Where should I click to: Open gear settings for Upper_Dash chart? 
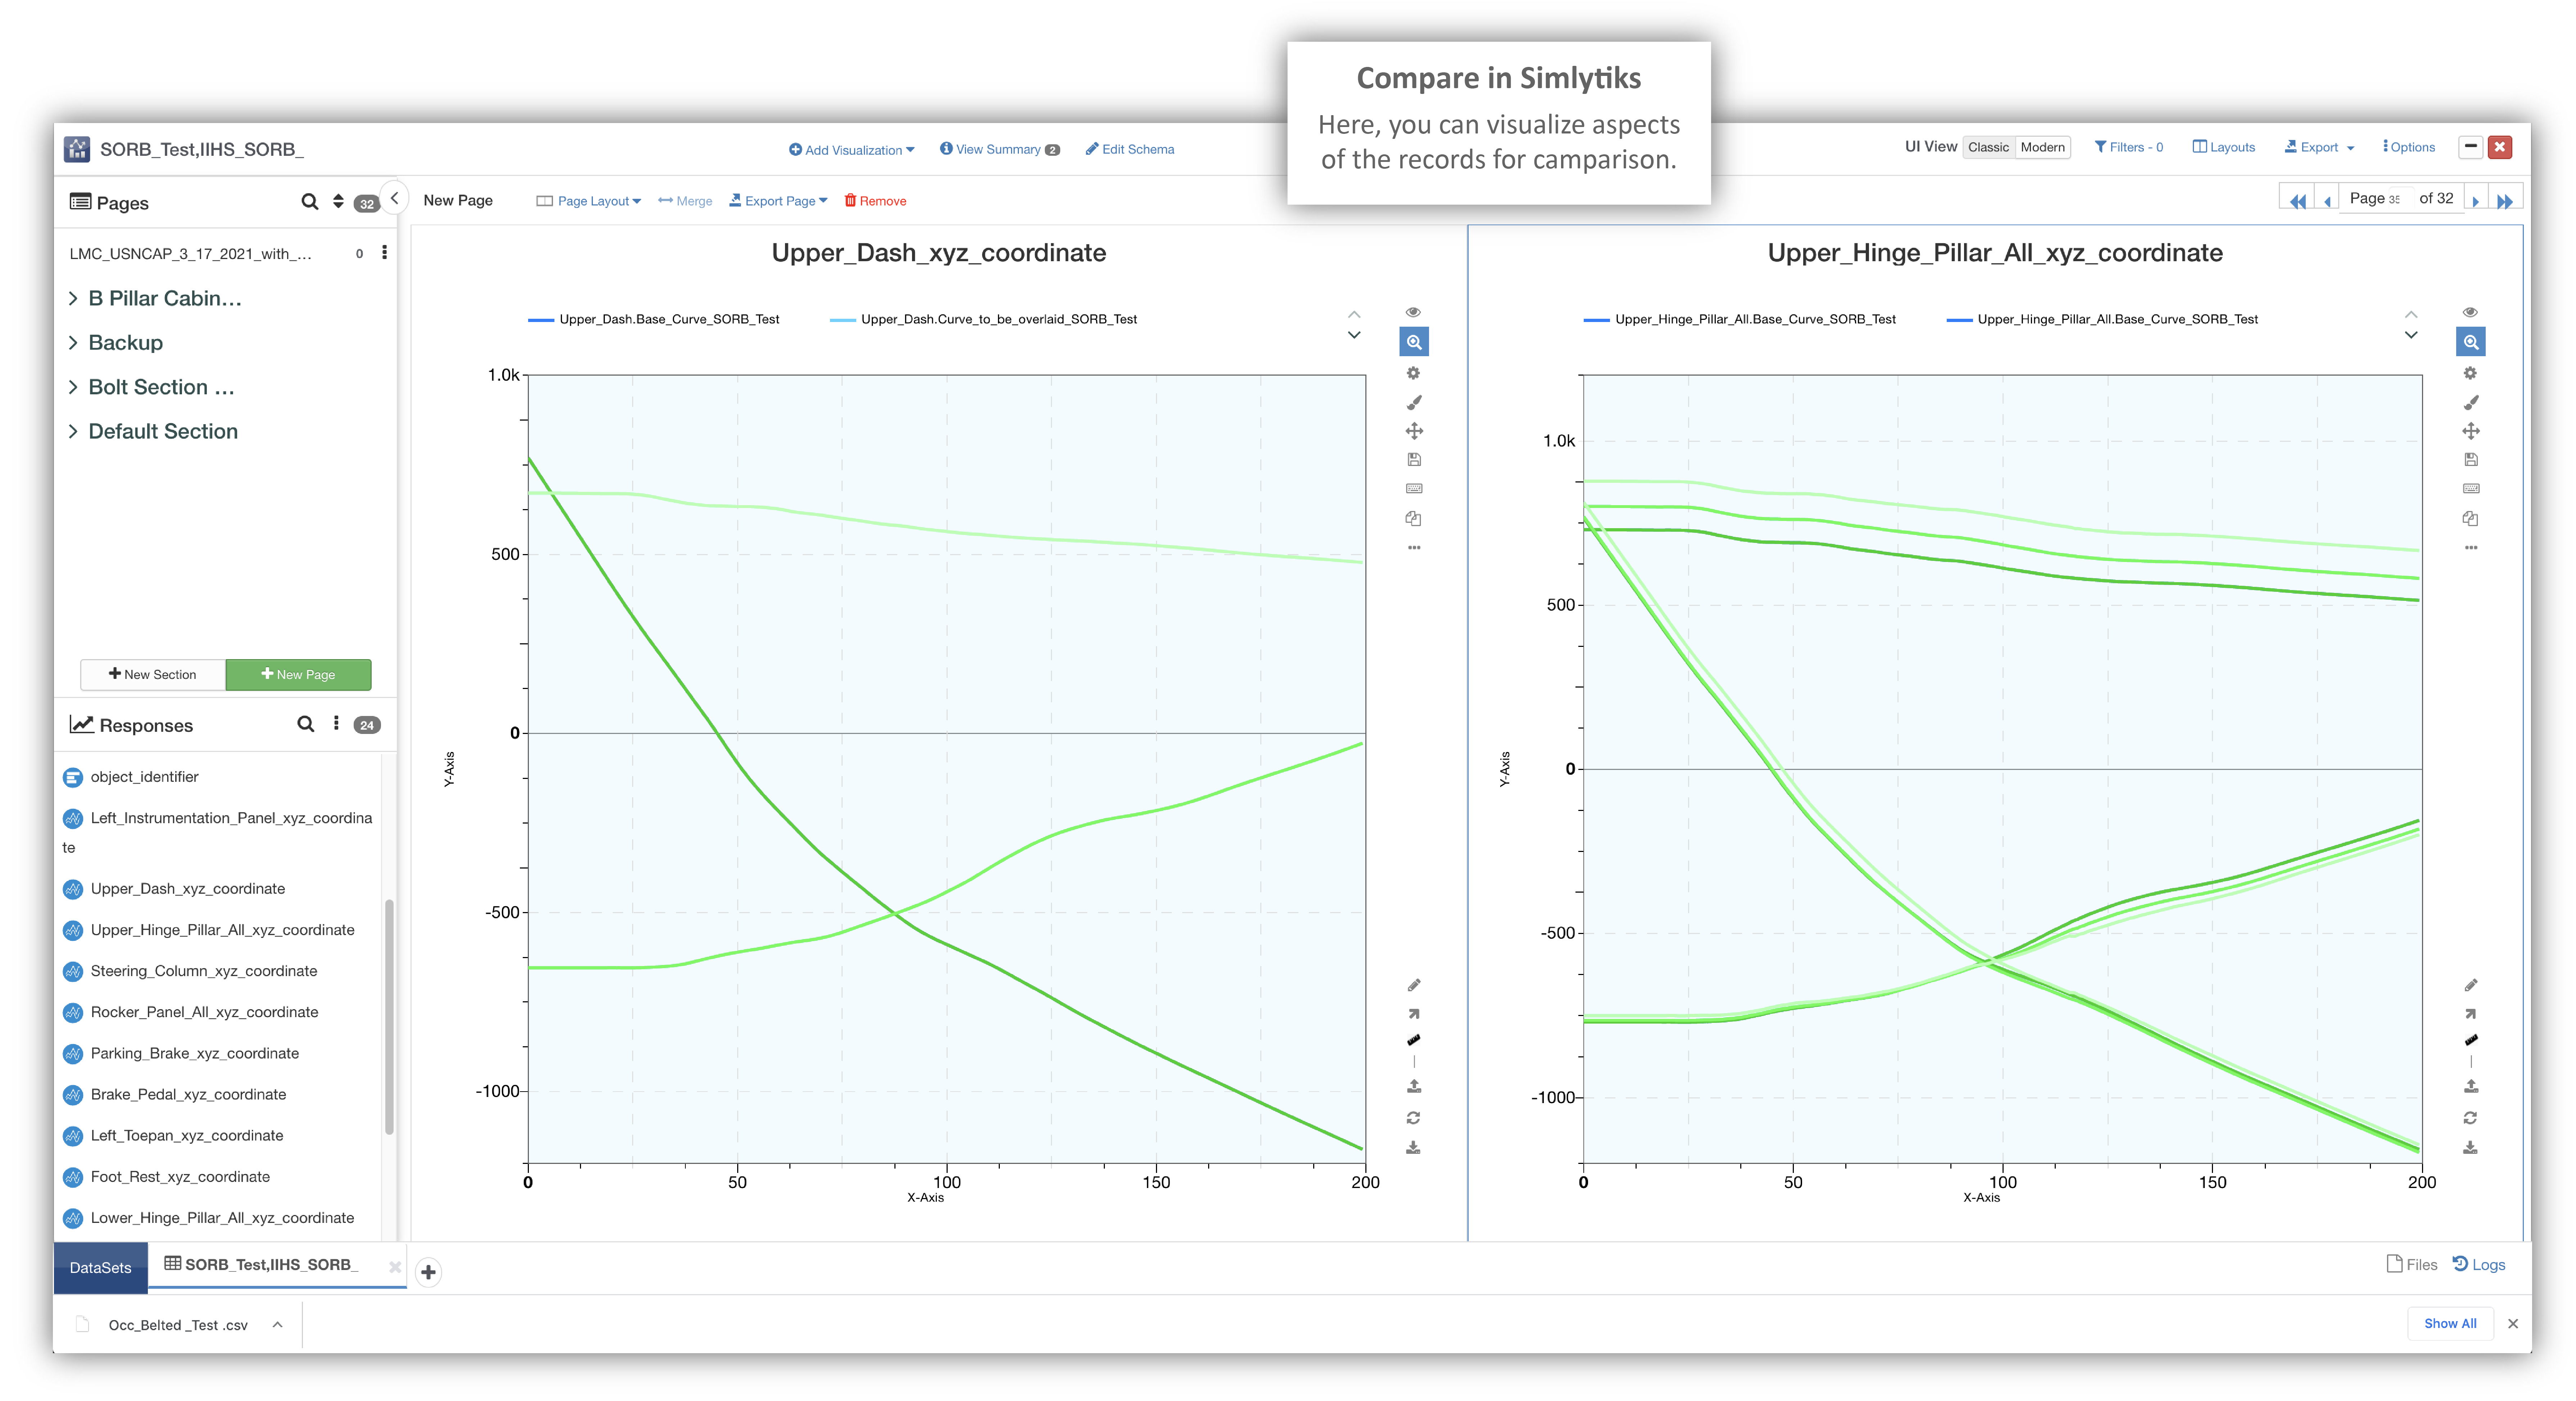1413,373
